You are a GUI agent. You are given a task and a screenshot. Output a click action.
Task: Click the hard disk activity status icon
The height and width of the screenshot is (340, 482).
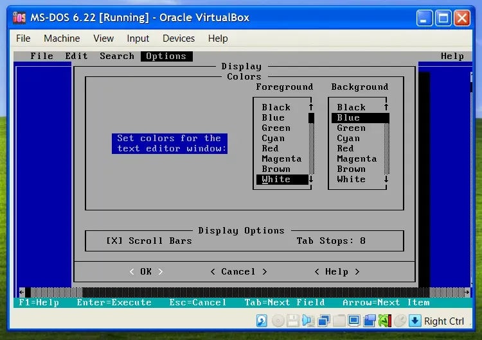pyautogui.click(x=262, y=321)
